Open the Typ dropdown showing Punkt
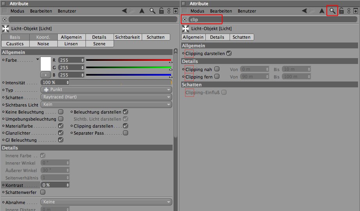Image resolution: width=360 pixels, height=211 pixels. tap(106, 90)
